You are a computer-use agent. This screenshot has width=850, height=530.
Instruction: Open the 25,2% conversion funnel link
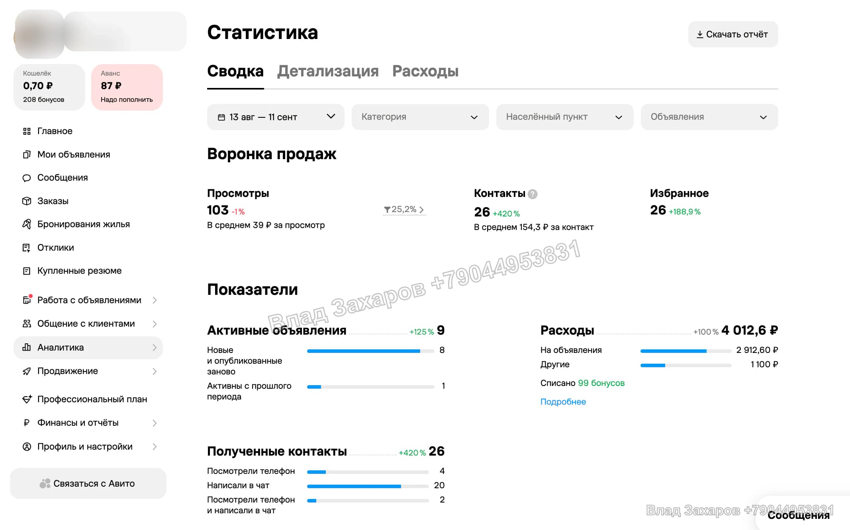(404, 209)
